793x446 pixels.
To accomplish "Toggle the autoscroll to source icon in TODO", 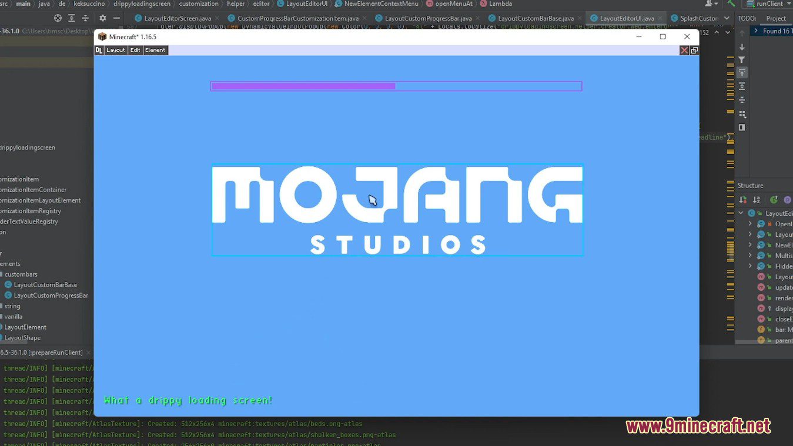I will [742, 73].
